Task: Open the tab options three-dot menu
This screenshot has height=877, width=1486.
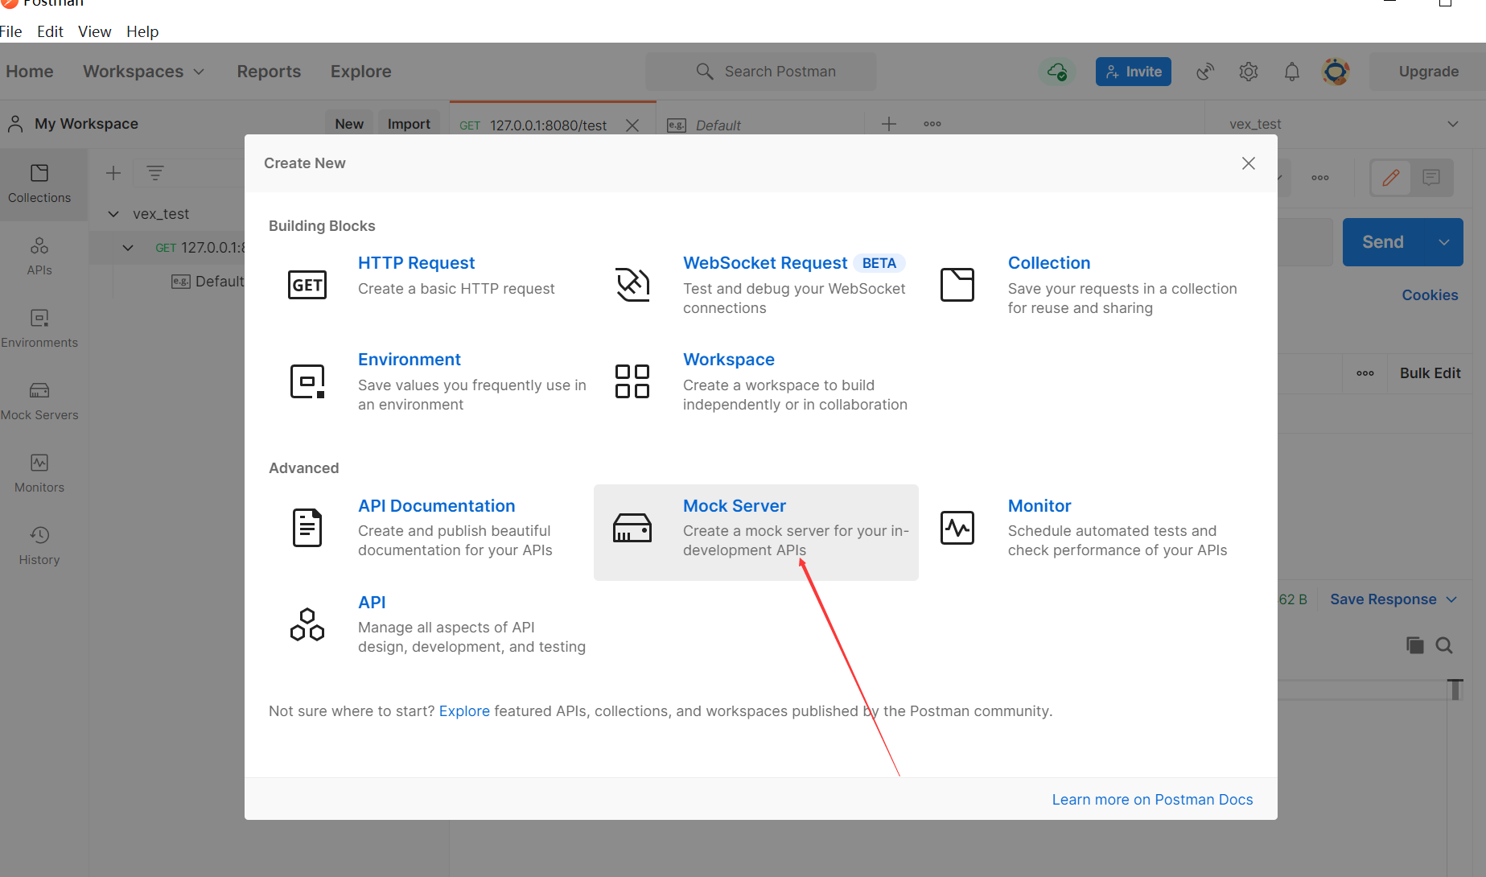Action: [932, 124]
